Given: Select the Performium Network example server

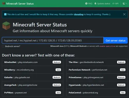Looking at the screenshot, I should 97,70.
